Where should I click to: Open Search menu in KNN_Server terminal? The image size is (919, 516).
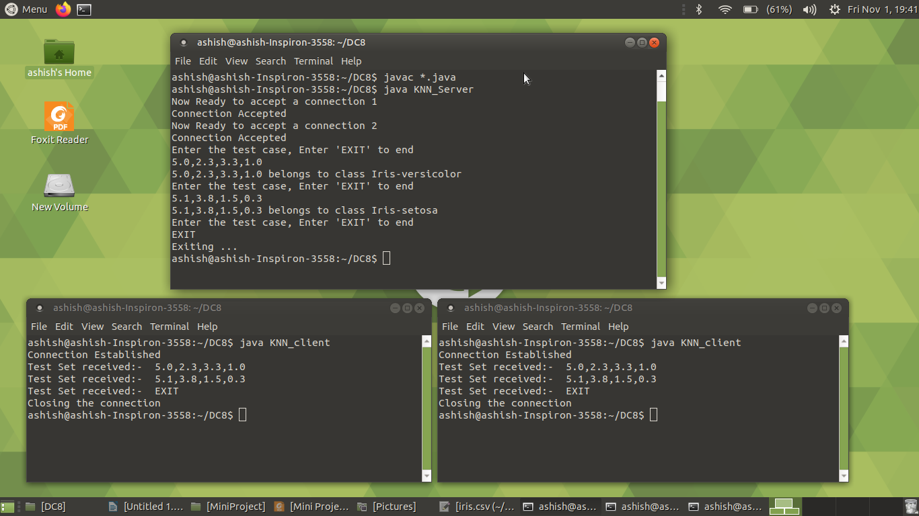270,61
